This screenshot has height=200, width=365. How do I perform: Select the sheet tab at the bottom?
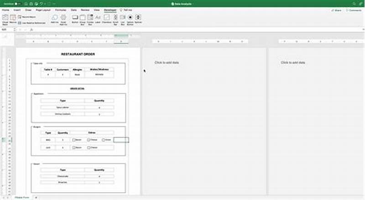pyautogui.click(x=22, y=197)
